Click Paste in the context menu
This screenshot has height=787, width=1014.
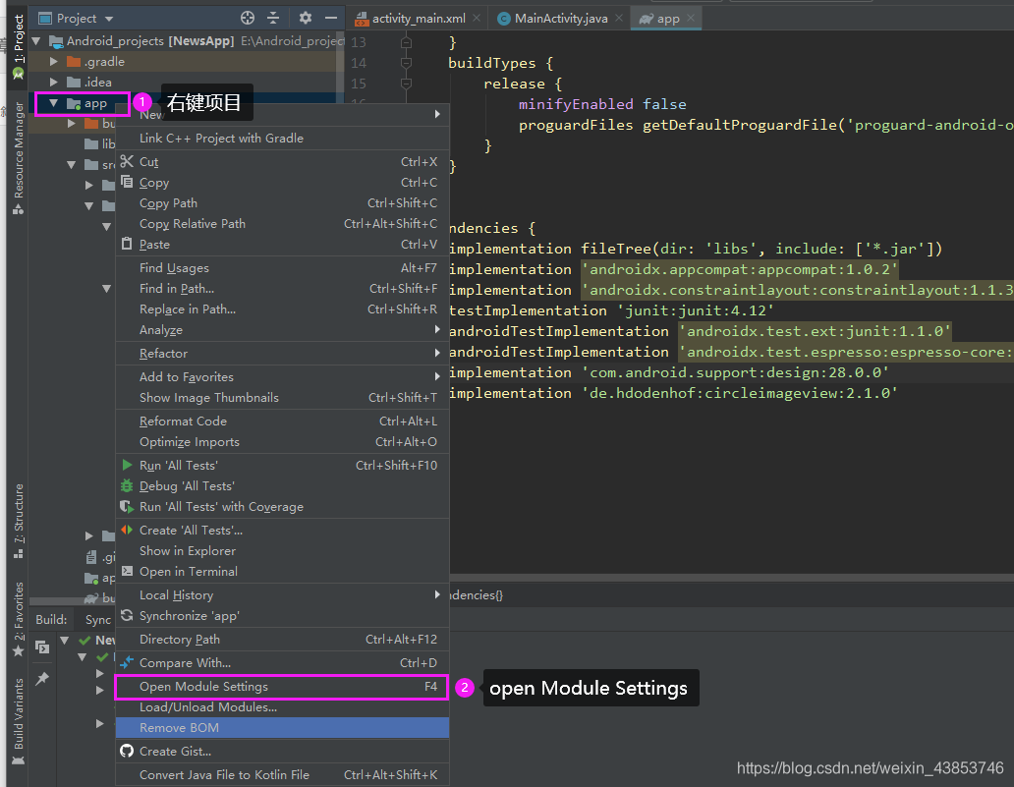[x=282, y=245]
